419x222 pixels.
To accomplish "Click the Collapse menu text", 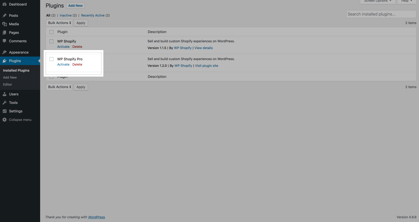I will pyautogui.click(x=20, y=120).
